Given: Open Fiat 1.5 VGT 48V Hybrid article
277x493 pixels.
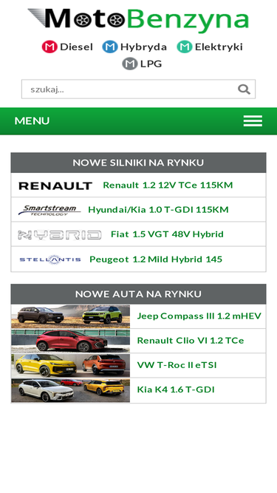Looking at the screenshot, I should [167, 234].
